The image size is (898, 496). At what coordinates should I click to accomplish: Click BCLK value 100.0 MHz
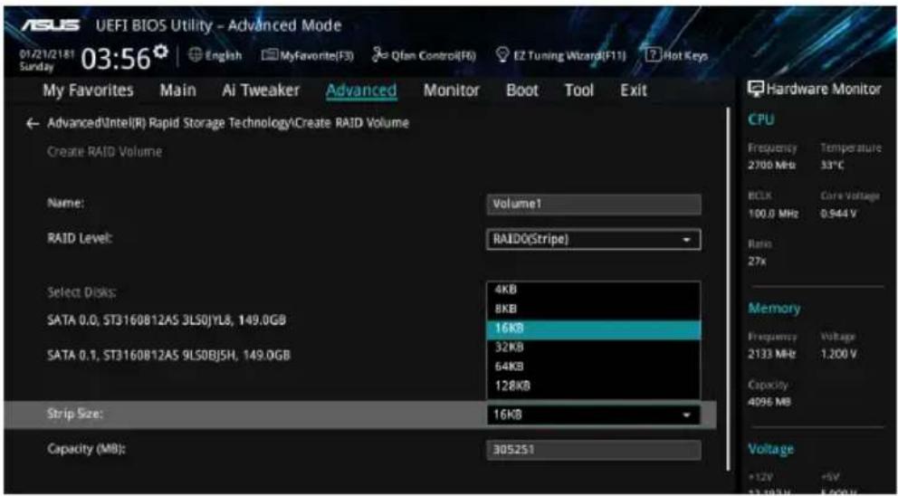(771, 214)
